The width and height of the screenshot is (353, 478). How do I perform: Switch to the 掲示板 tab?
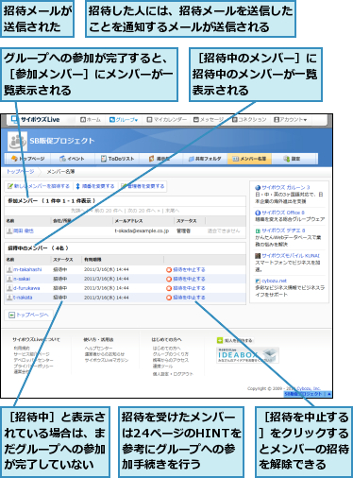click(160, 159)
